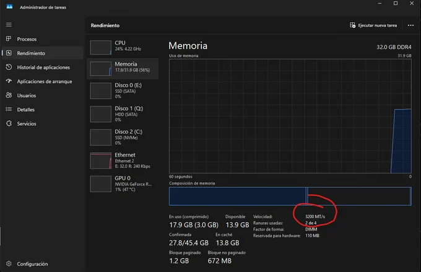Select the Ethernet graph thumbnail

(x=101, y=160)
